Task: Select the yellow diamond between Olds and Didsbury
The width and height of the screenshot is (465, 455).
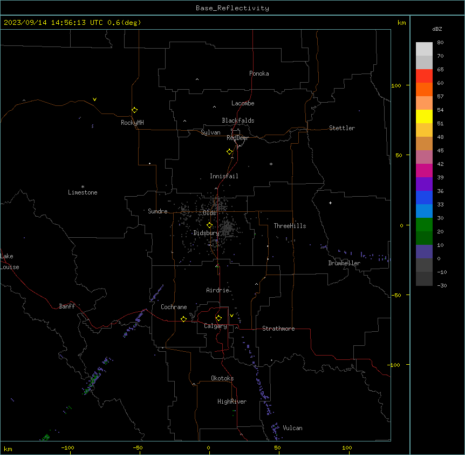Action: [x=210, y=225]
